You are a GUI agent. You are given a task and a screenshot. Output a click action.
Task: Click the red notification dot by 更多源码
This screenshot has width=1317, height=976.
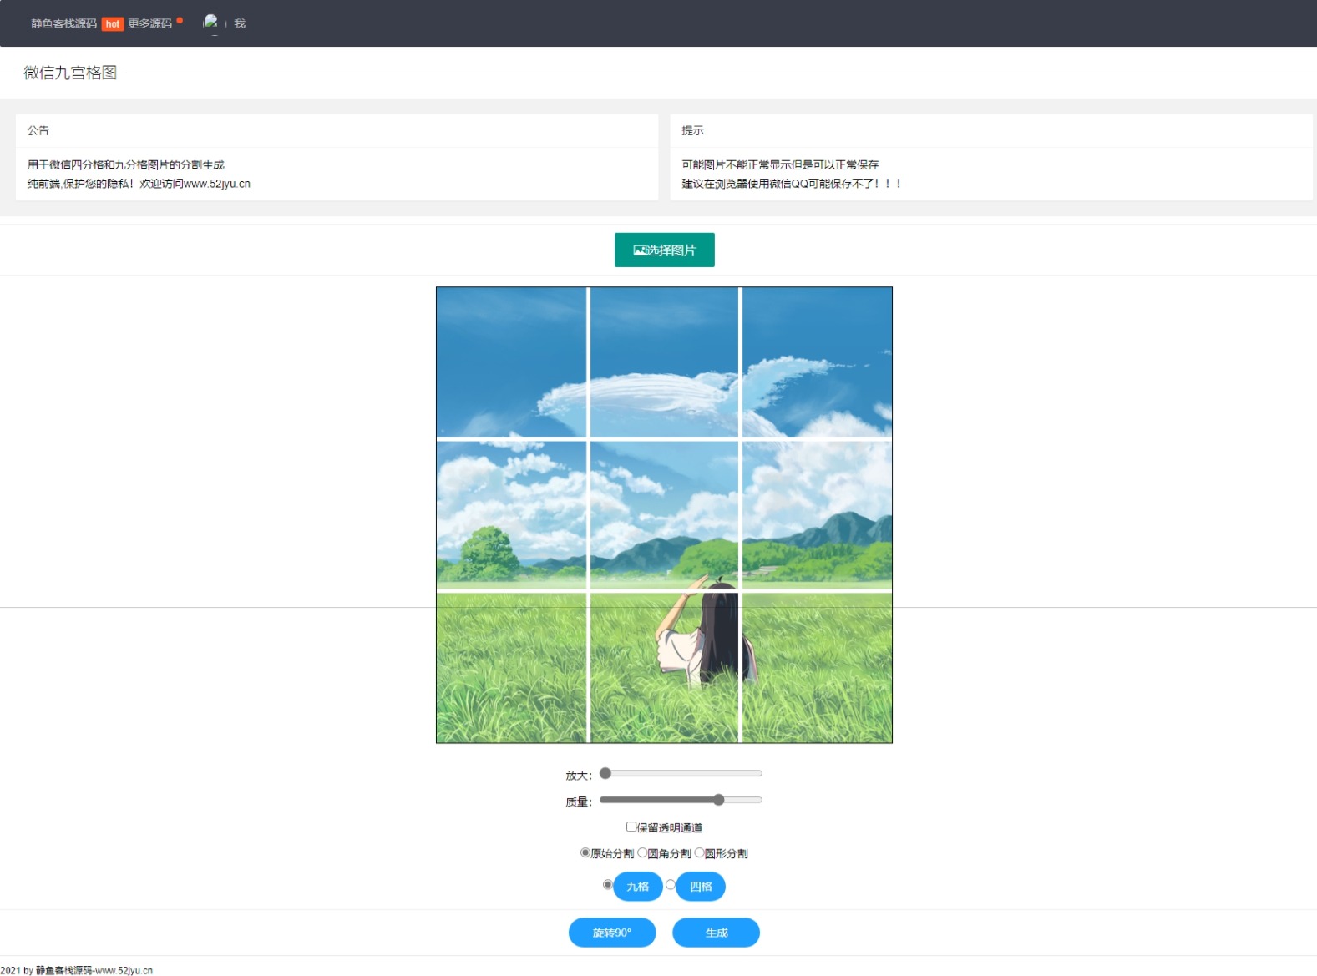[x=180, y=20]
